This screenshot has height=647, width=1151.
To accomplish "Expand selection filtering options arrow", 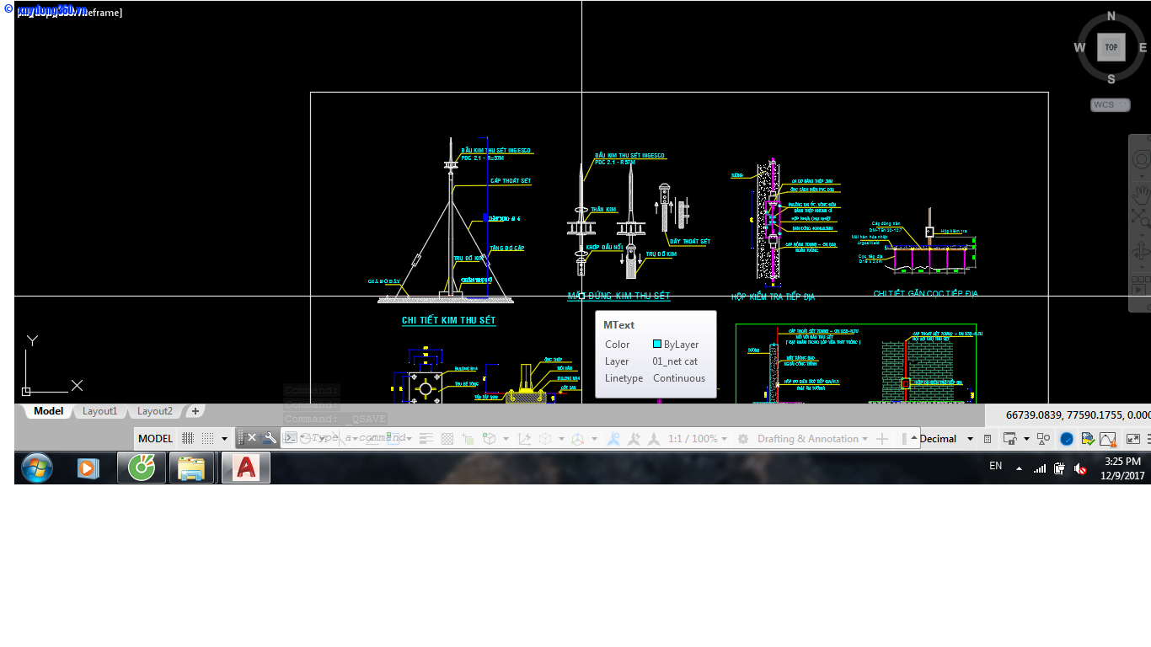I will [x=561, y=439].
